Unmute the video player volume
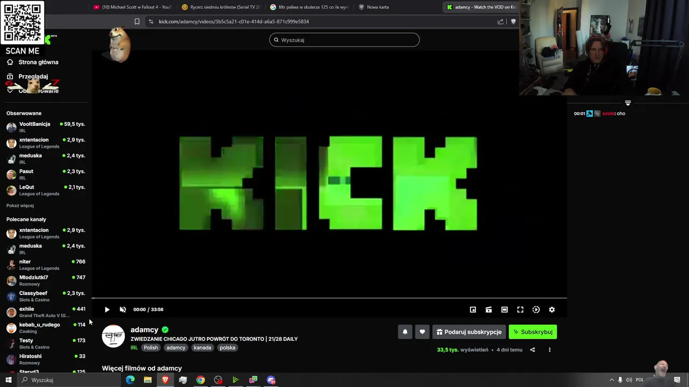Viewport: 689px width, 387px height. [x=123, y=310]
